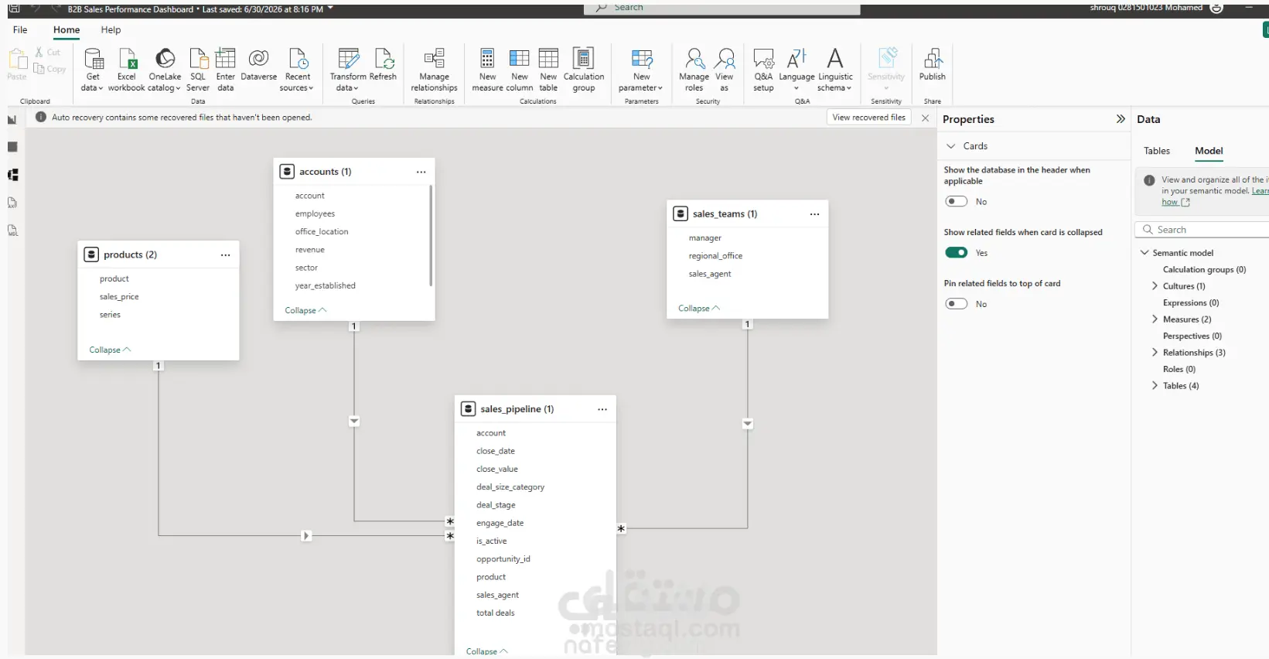Switch to Report view in left sidebar

[x=12, y=119]
